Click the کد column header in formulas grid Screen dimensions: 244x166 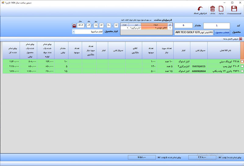click(x=170, y=25)
